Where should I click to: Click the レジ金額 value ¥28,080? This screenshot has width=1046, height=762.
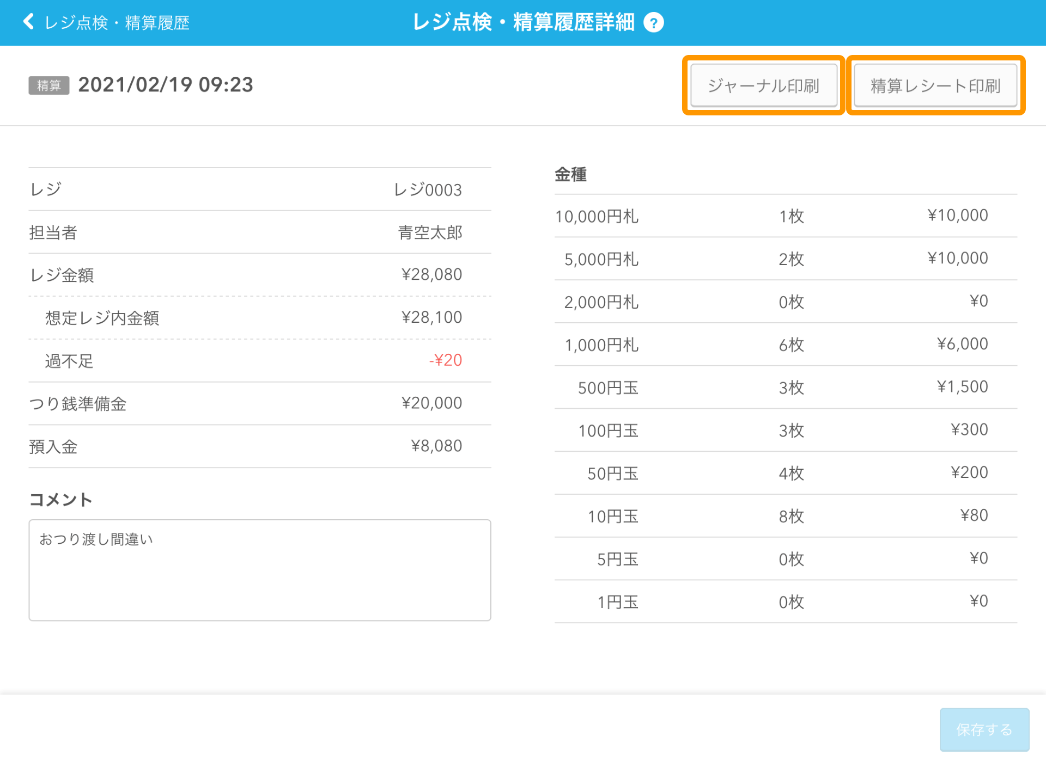[431, 274]
